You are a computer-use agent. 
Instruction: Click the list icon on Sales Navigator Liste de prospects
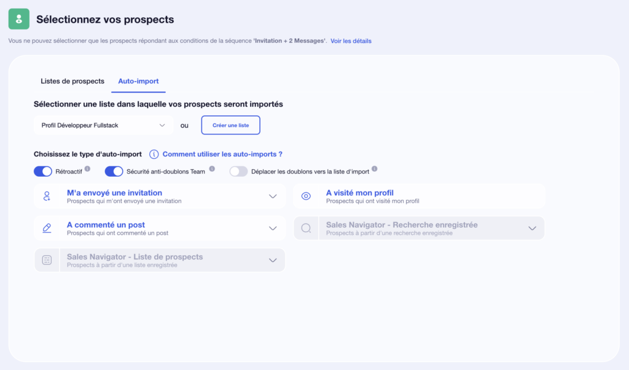(x=47, y=259)
